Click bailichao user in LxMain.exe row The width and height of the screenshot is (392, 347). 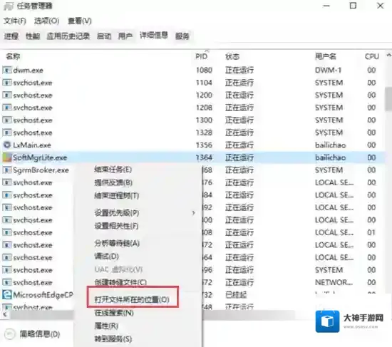(330, 145)
